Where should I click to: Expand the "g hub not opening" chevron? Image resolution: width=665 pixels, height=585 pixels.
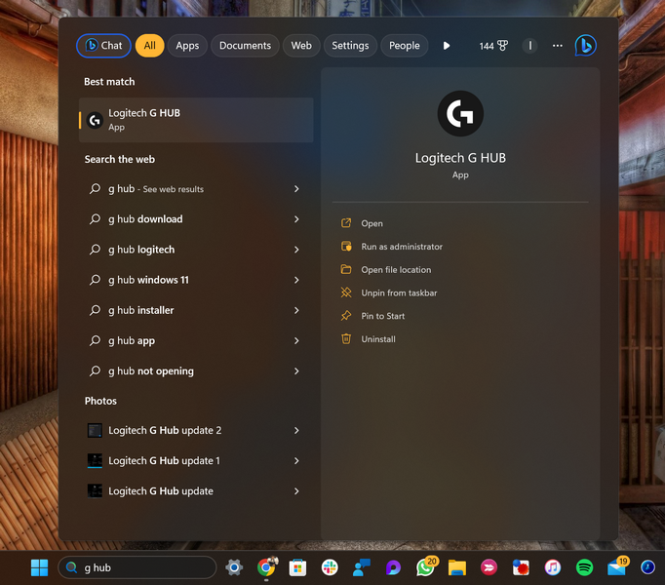[x=296, y=371]
